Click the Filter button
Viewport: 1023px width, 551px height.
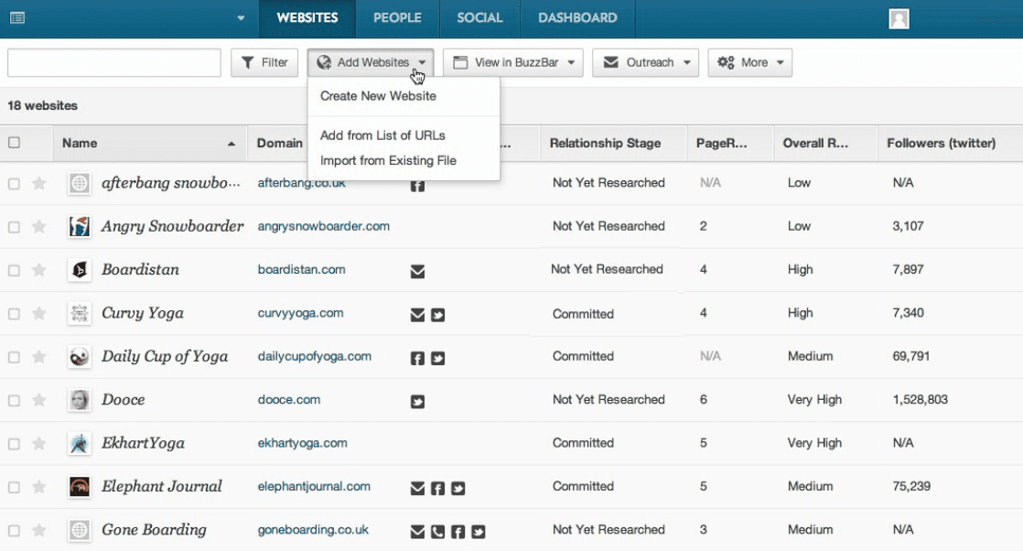[x=264, y=62]
